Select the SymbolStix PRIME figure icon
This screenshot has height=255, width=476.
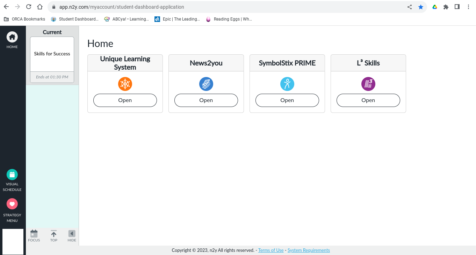(287, 84)
